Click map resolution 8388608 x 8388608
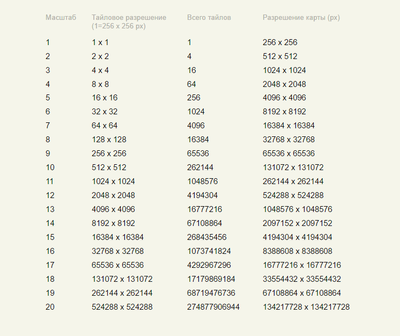400x336 pixels. [297, 251]
